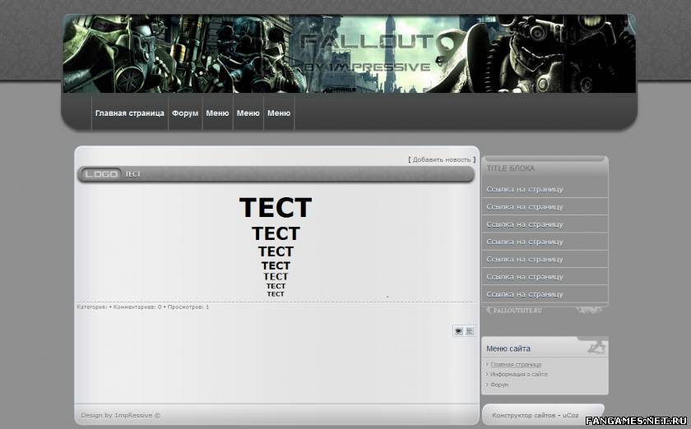The image size is (691, 429).
Task: Click the topmost Ссылка на страницу under TITLE БЛОКА
Action: [x=525, y=189]
